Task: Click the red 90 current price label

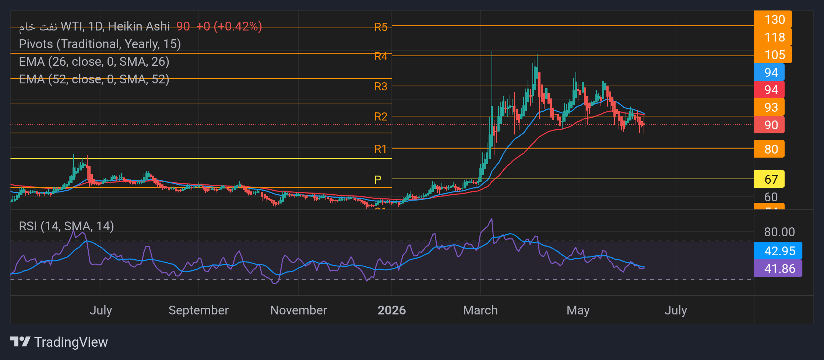Action: [769, 125]
